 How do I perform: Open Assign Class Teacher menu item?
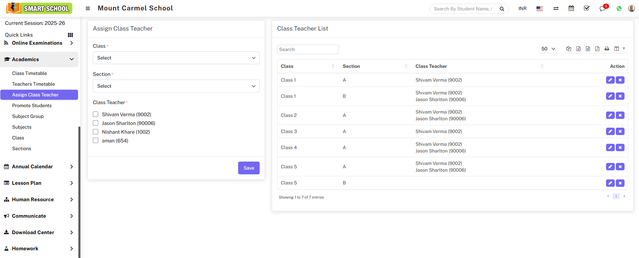click(x=39, y=95)
